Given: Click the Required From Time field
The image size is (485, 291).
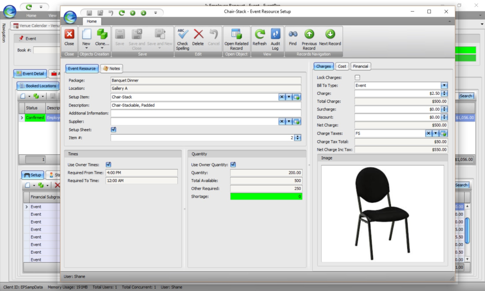Looking at the screenshot, I should pyautogui.click(x=141, y=172).
